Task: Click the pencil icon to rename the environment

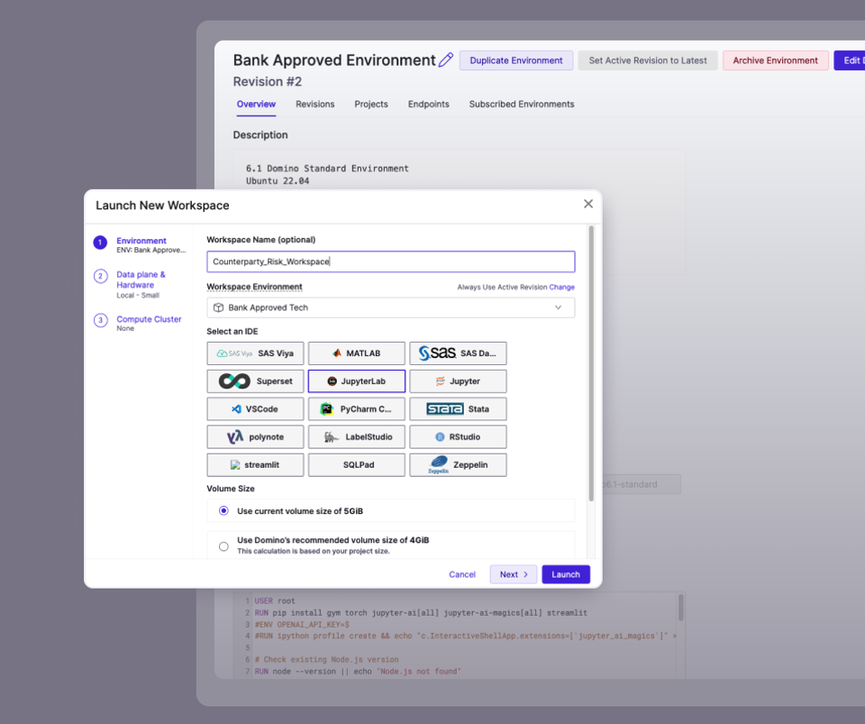Action: point(446,59)
